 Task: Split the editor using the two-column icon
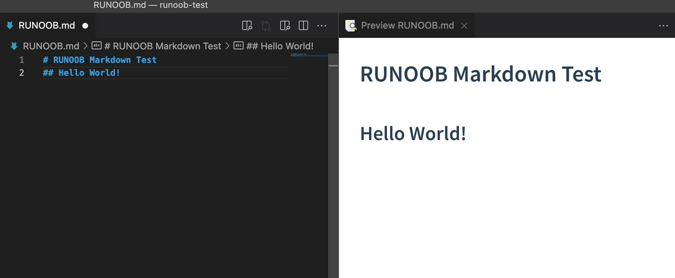pos(303,26)
